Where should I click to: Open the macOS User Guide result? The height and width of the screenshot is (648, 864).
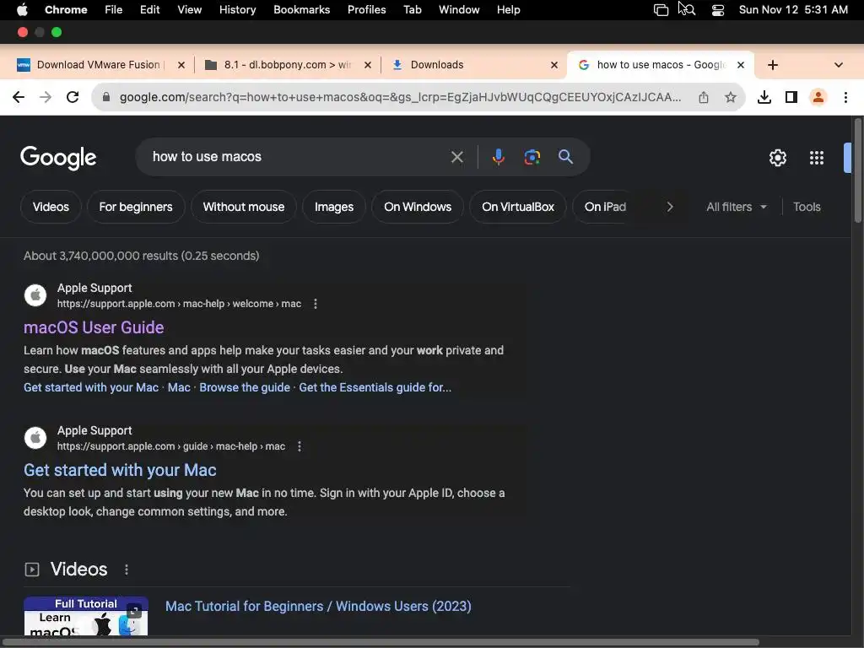click(x=94, y=328)
